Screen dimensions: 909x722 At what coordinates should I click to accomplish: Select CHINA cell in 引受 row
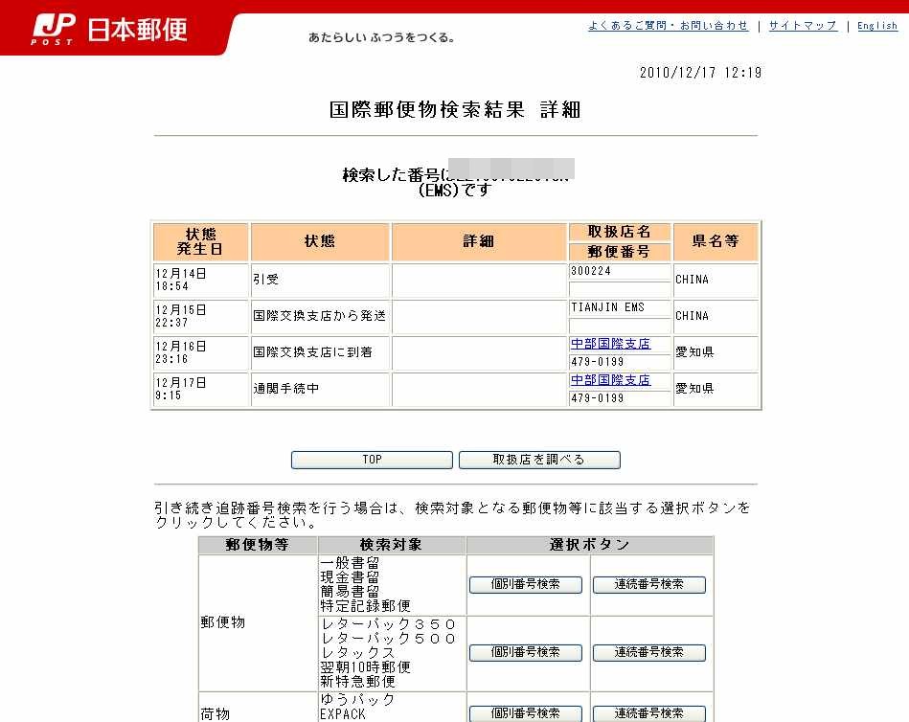click(716, 281)
